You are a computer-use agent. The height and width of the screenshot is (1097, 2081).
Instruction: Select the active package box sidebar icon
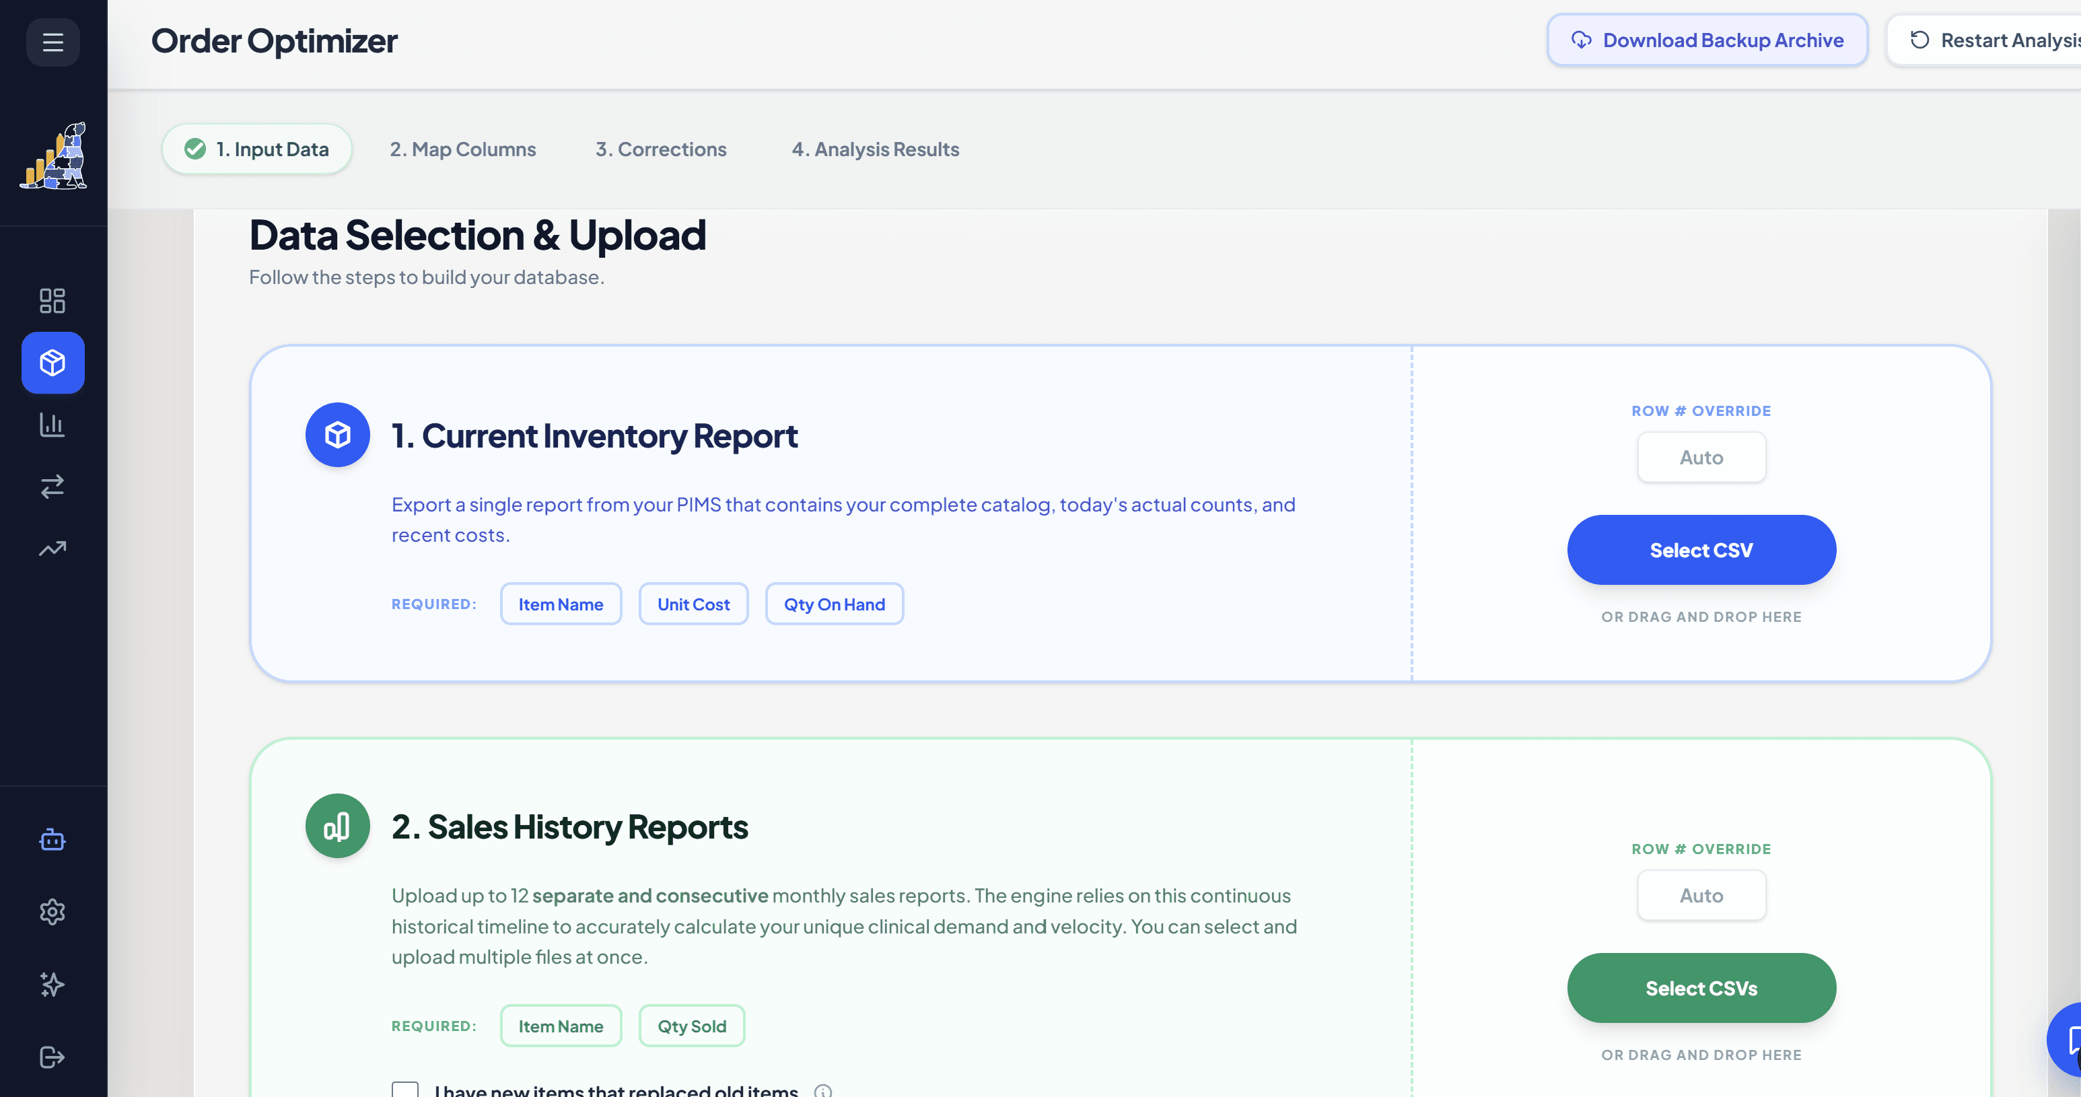52,363
